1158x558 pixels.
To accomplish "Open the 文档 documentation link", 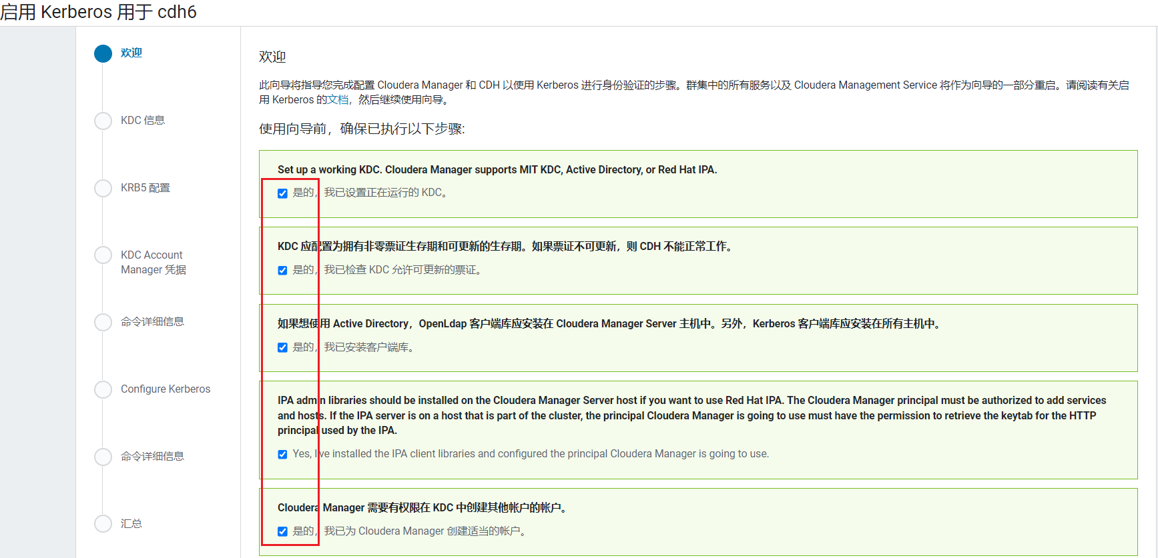I will point(338,99).
